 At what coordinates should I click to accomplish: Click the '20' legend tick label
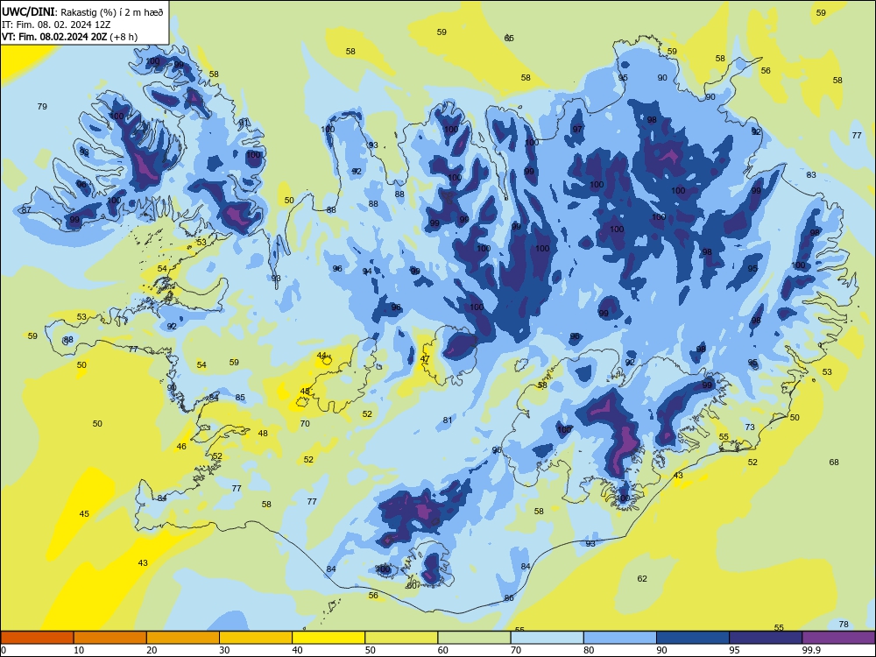pyautogui.click(x=152, y=650)
